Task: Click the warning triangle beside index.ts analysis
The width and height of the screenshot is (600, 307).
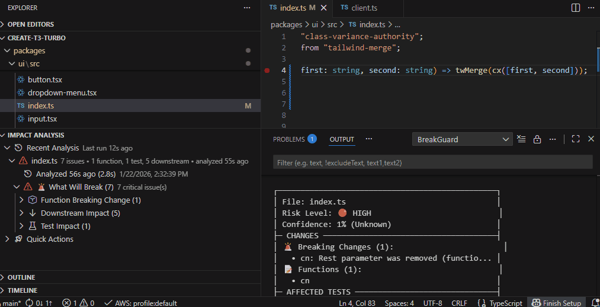Action: pos(23,161)
